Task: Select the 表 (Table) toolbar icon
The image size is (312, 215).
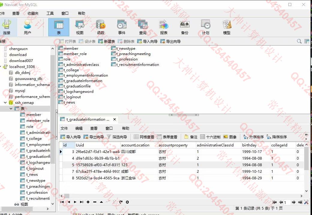Action: (59, 27)
